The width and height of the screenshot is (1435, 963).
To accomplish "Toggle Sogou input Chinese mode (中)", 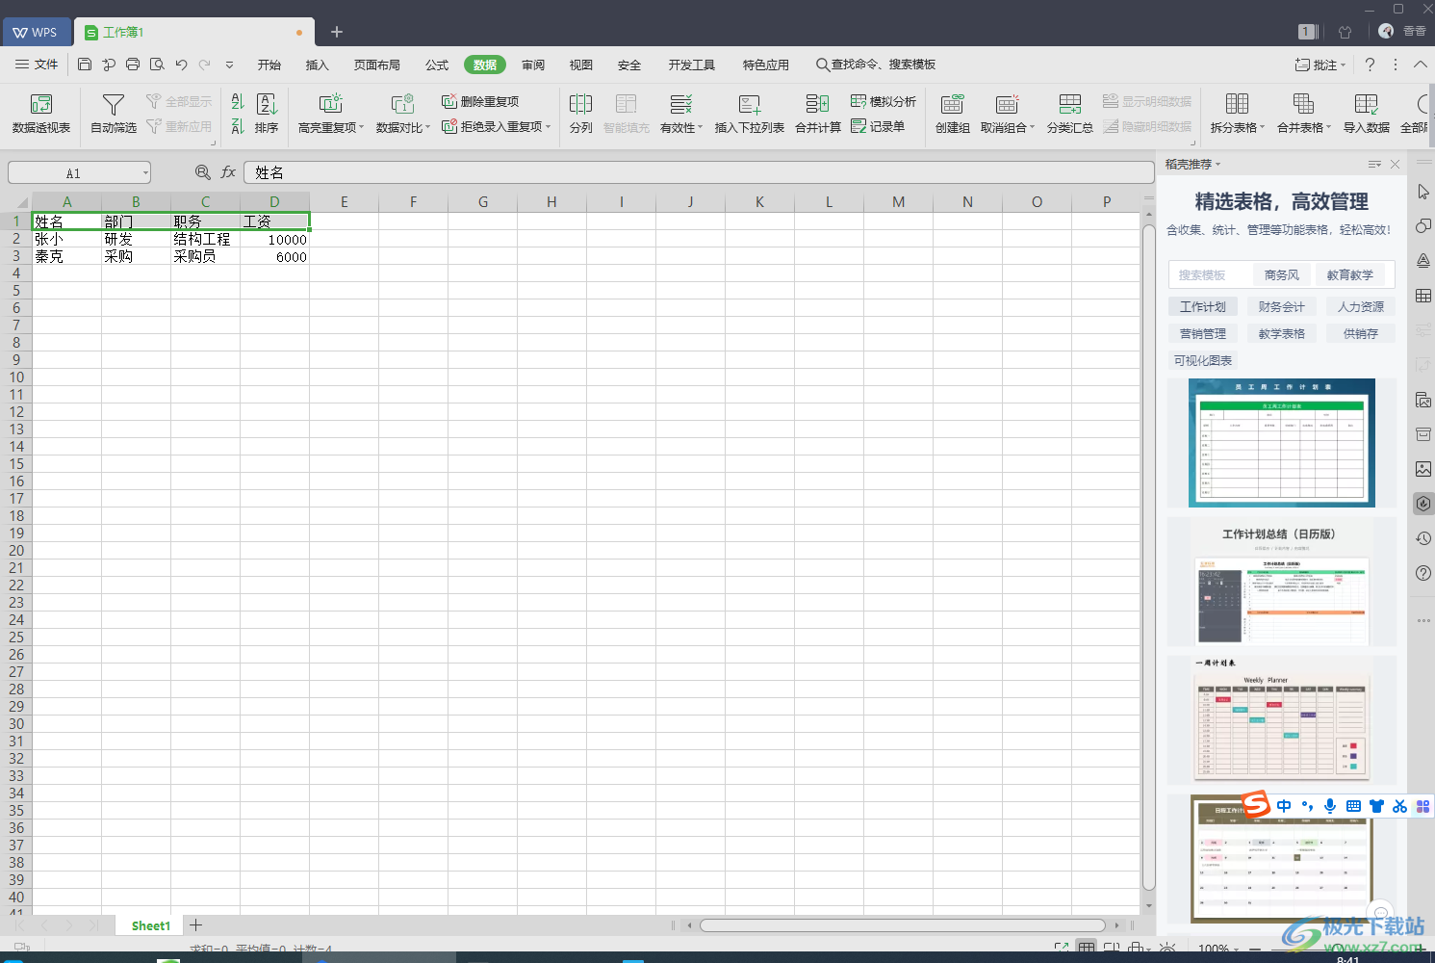I will (x=1284, y=806).
